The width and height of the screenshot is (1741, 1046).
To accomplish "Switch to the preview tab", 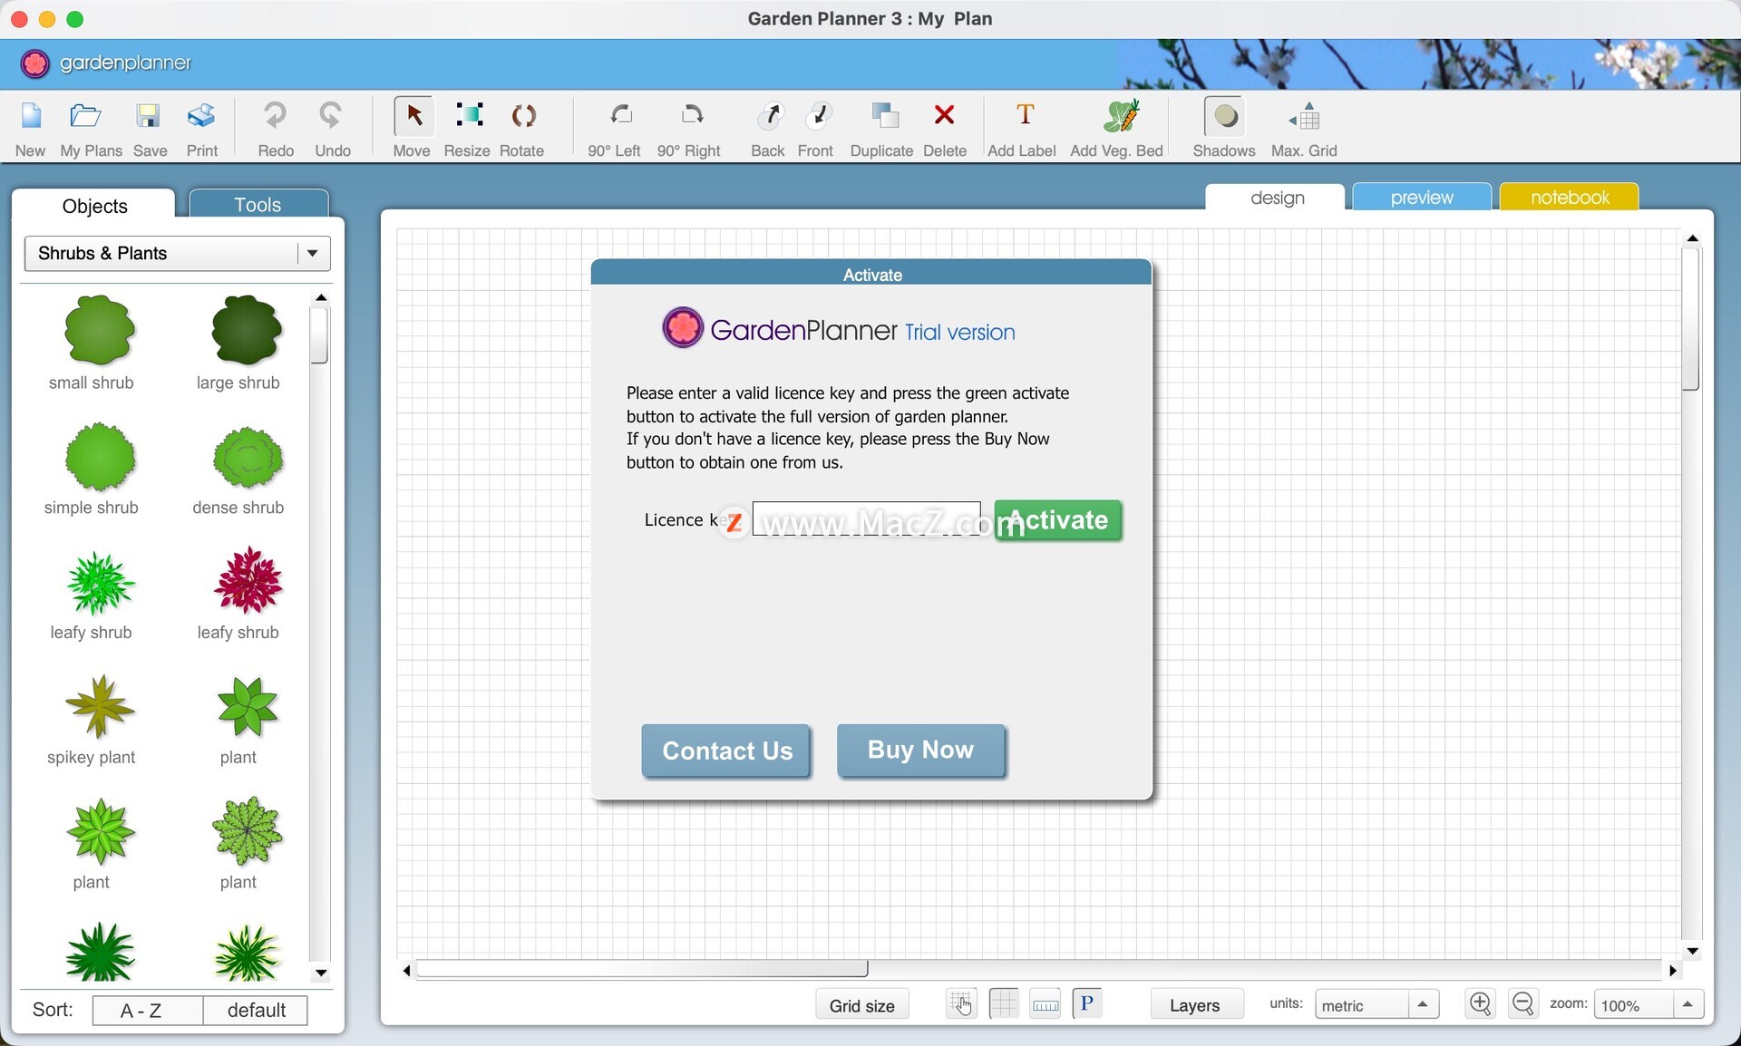I will pyautogui.click(x=1421, y=198).
